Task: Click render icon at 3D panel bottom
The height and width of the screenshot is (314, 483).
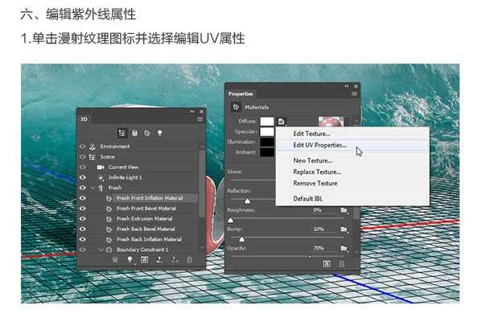Action: click(x=144, y=260)
